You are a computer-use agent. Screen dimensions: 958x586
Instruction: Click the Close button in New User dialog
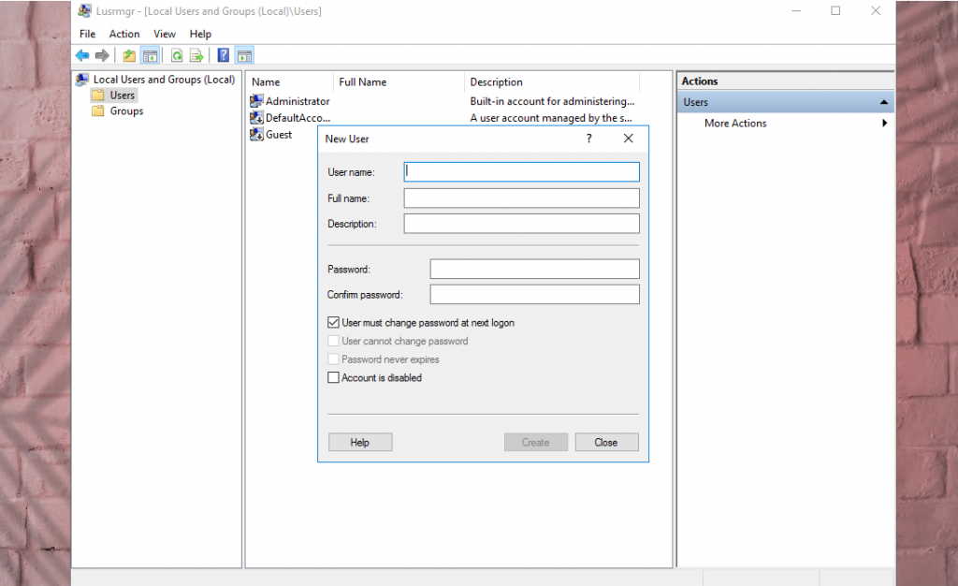(x=606, y=443)
